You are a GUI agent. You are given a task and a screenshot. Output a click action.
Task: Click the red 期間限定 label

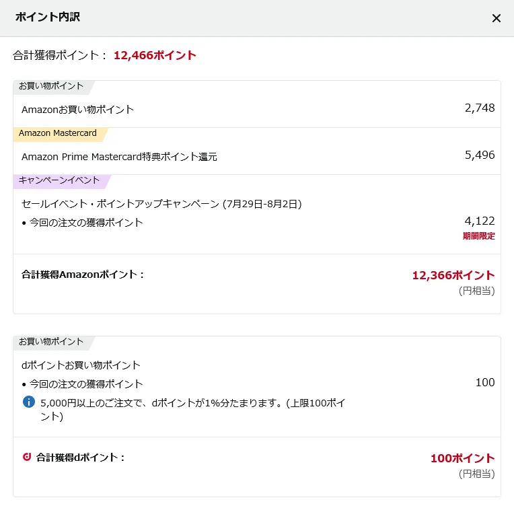click(x=478, y=236)
